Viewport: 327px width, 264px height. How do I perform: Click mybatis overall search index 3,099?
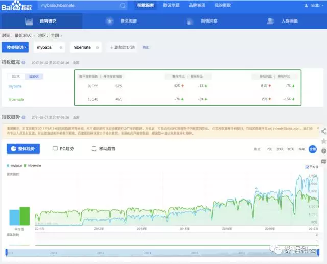[x=93, y=86]
